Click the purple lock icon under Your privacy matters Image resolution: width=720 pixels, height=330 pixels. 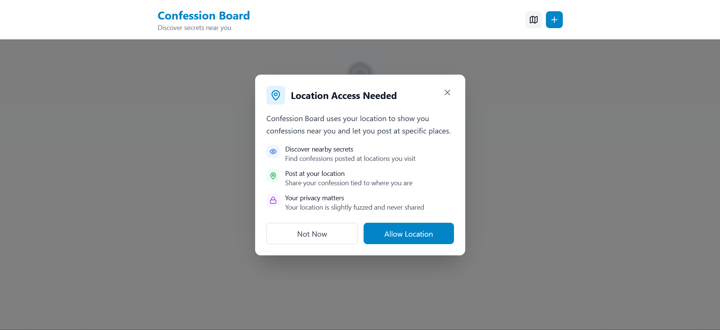coord(273,200)
